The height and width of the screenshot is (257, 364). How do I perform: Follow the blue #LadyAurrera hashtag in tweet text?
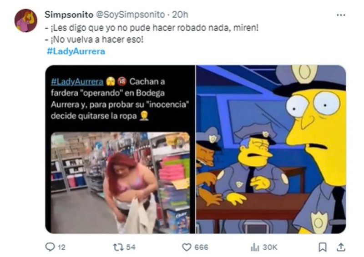tap(76, 51)
